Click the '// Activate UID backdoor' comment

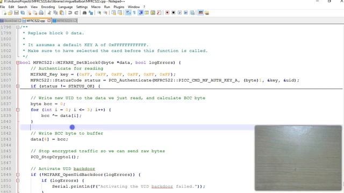coord(63,169)
